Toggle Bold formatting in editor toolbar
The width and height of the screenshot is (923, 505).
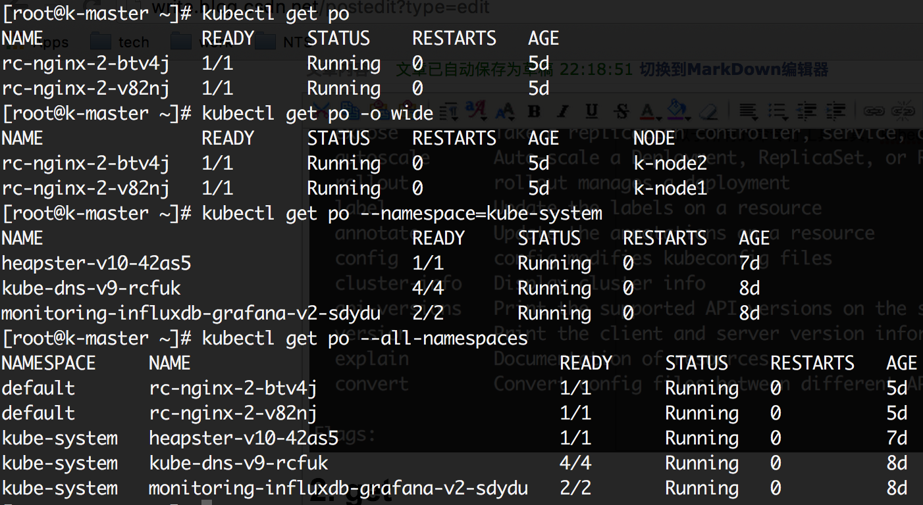coord(534,111)
